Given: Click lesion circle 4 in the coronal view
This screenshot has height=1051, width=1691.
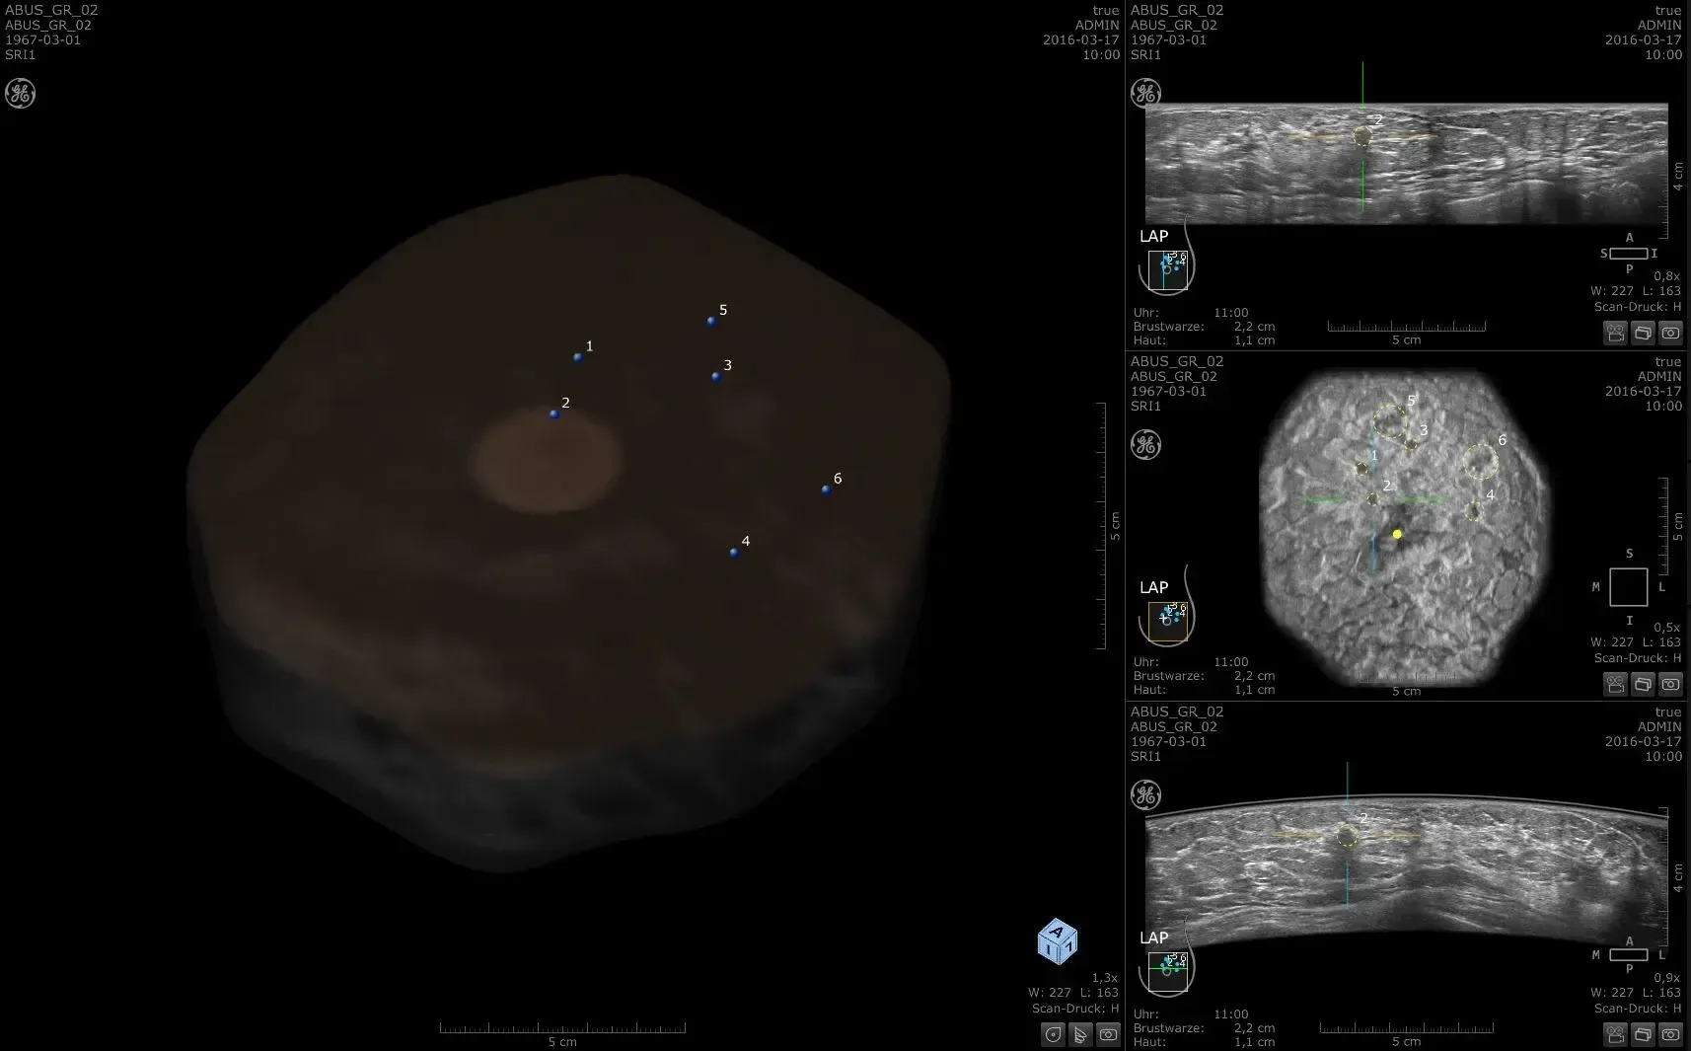Looking at the screenshot, I should point(1474,511).
